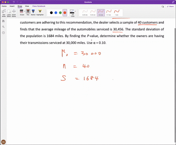The height and width of the screenshot is (145, 176).
Task: Open Recent Notes clock icon
Action: tap(3, 33)
